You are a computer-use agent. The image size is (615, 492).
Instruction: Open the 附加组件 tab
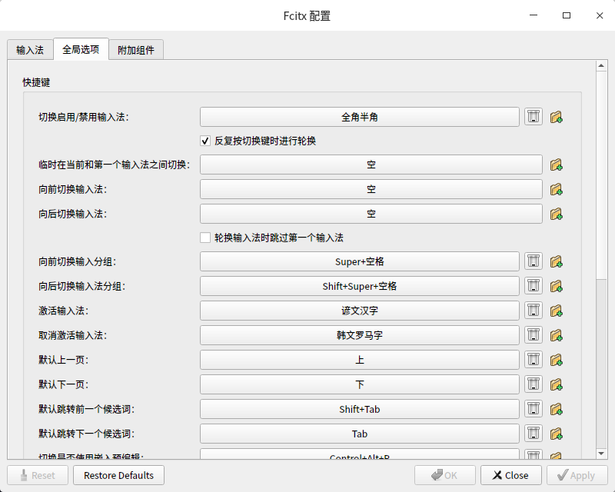point(136,50)
